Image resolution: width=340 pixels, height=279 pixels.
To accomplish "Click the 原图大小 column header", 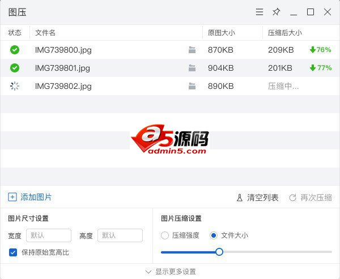I will tap(222, 33).
